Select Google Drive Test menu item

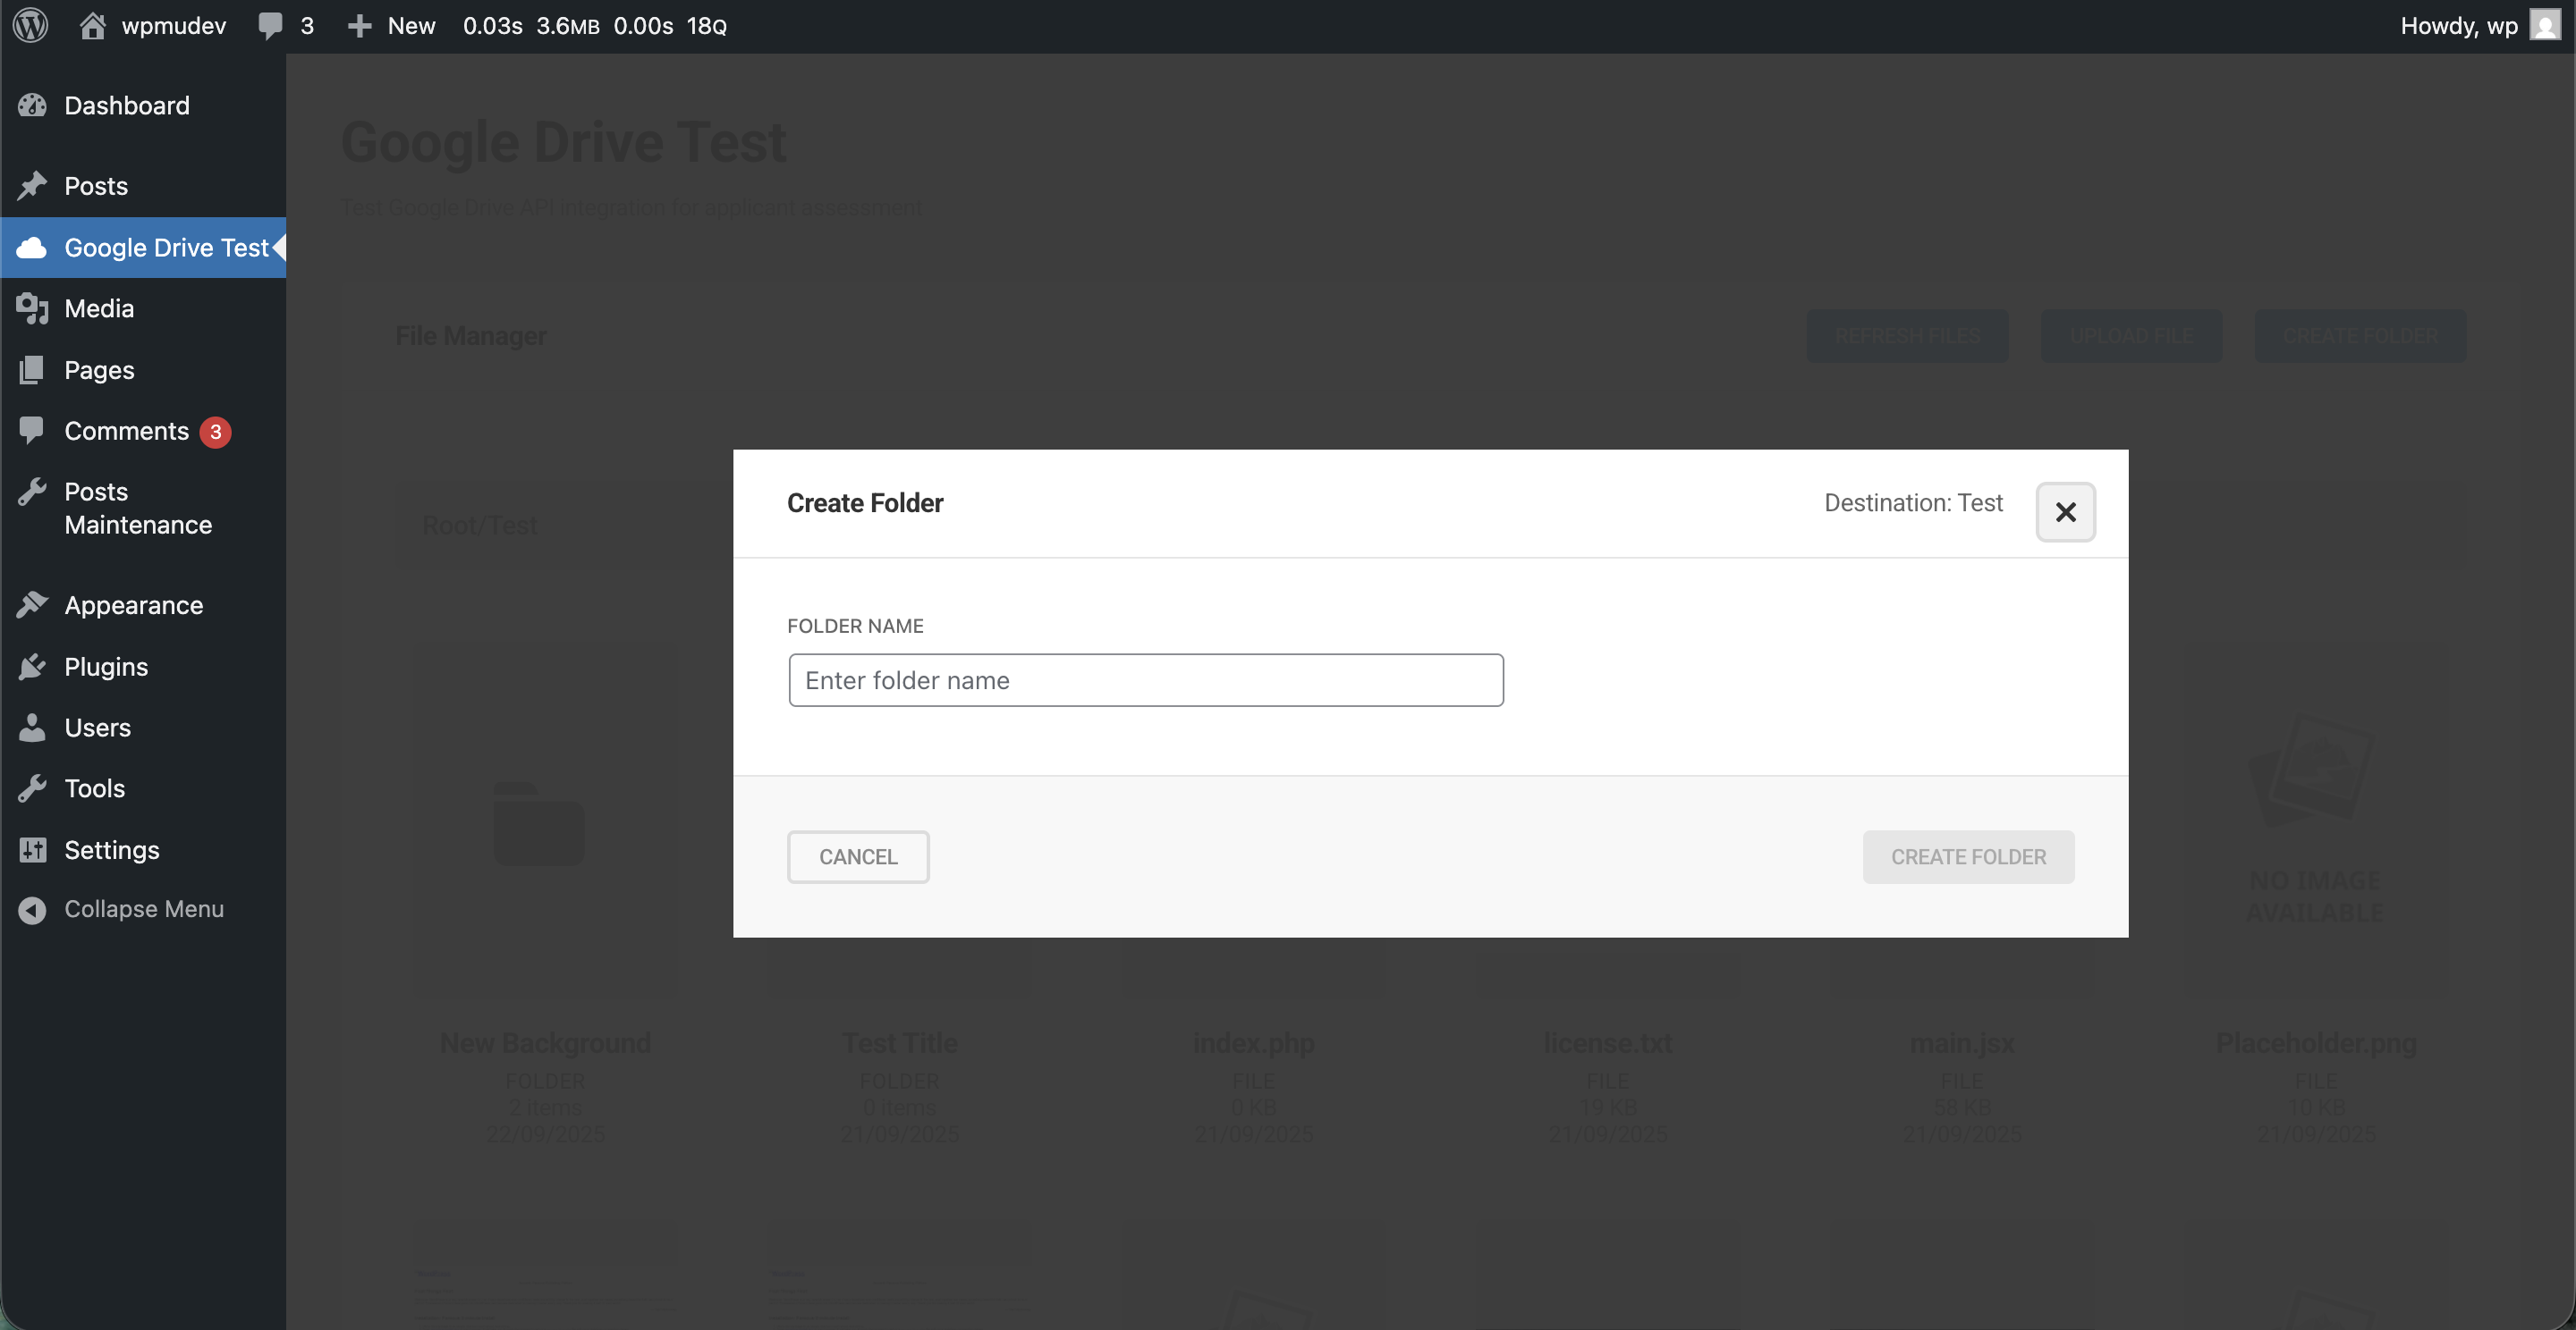(x=143, y=247)
